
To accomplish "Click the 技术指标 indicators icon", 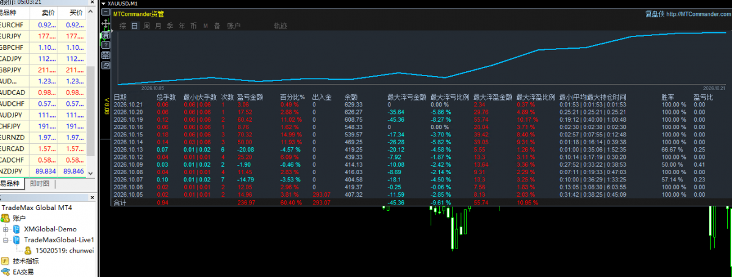I will tap(5, 261).
